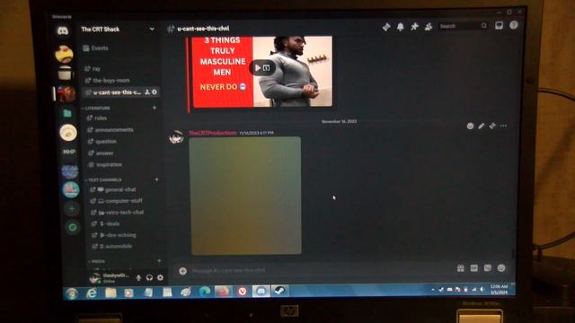Select the yellow face server icon
Image resolution: width=575 pixels, height=323 pixels.
pyautogui.click(x=64, y=55)
